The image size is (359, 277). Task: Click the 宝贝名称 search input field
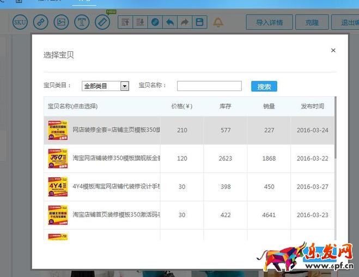[x=209, y=86]
